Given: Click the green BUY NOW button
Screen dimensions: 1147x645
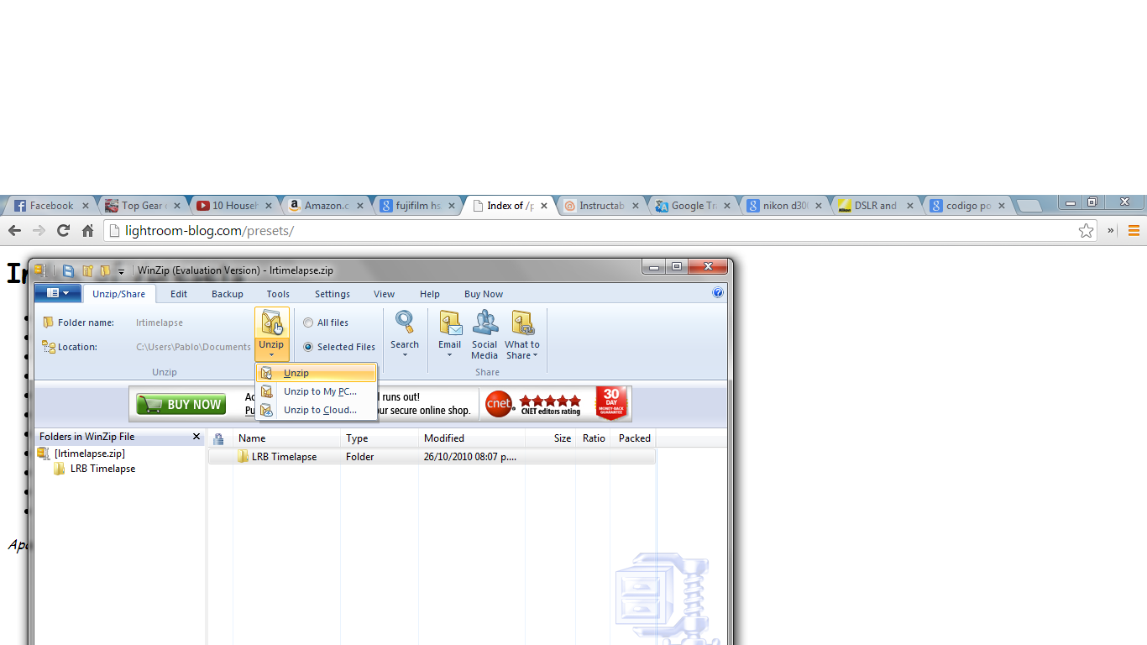Looking at the screenshot, I should click(181, 404).
